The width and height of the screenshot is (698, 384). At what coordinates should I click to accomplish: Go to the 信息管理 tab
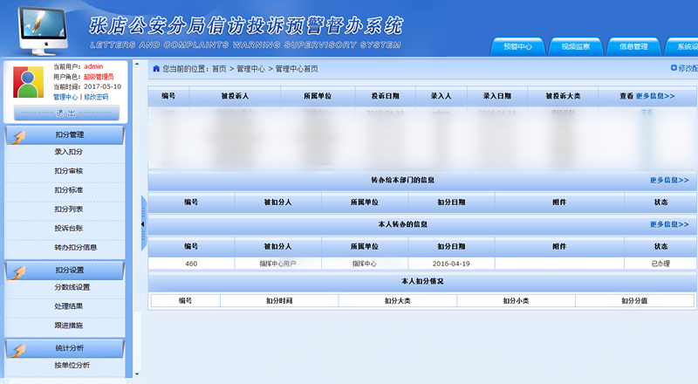[633, 47]
